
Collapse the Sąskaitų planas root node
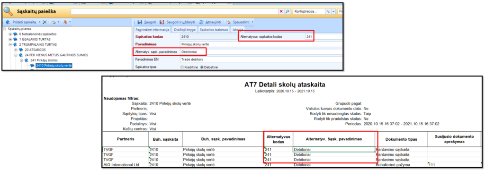click(x=5, y=29)
